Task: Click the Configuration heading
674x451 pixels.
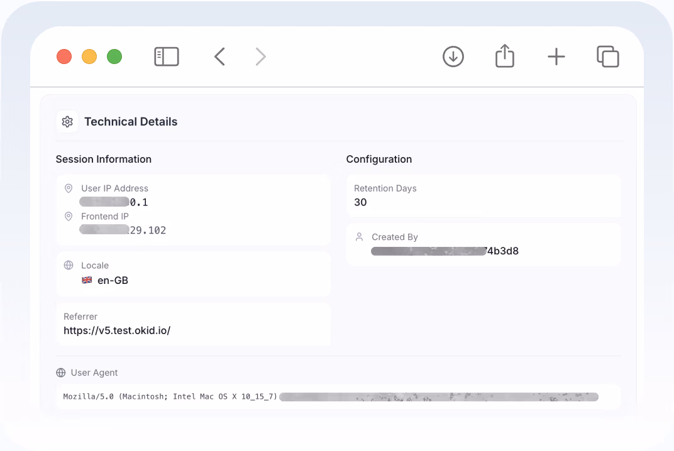Action: (x=379, y=160)
